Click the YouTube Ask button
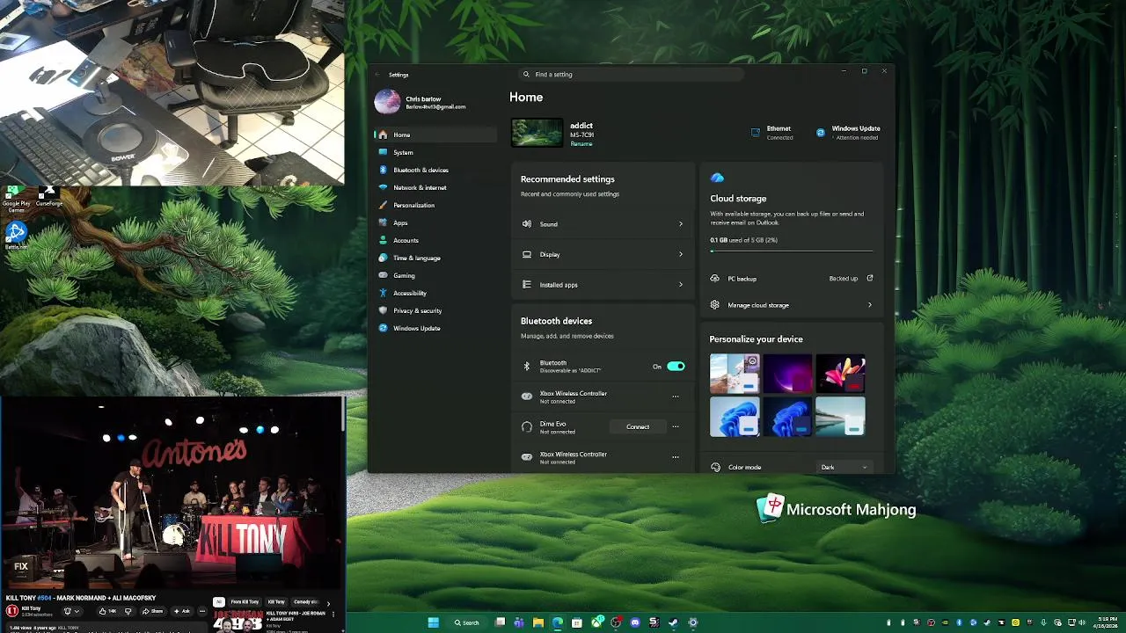 click(x=182, y=611)
